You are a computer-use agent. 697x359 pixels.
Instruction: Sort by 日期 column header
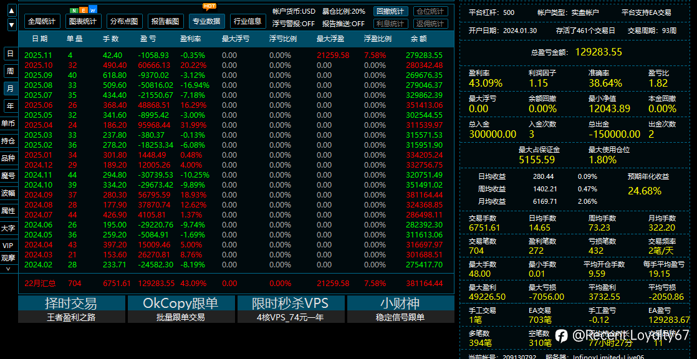click(x=40, y=39)
